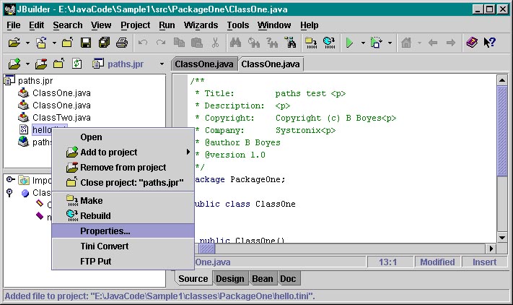Click the Save file floppy disk icon
Viewport: 513px width, 305px height.
(x=86, y=43)
